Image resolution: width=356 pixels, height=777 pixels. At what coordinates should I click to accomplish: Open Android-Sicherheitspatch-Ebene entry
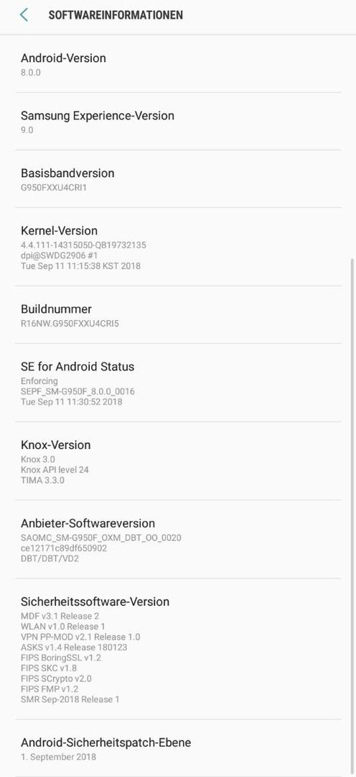click(x=178, y=748)
